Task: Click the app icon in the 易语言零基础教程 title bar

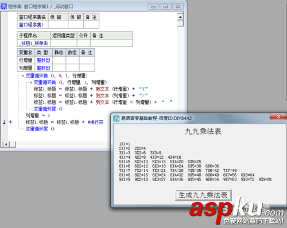Action: pyautogui.click(x=116, y=119)
